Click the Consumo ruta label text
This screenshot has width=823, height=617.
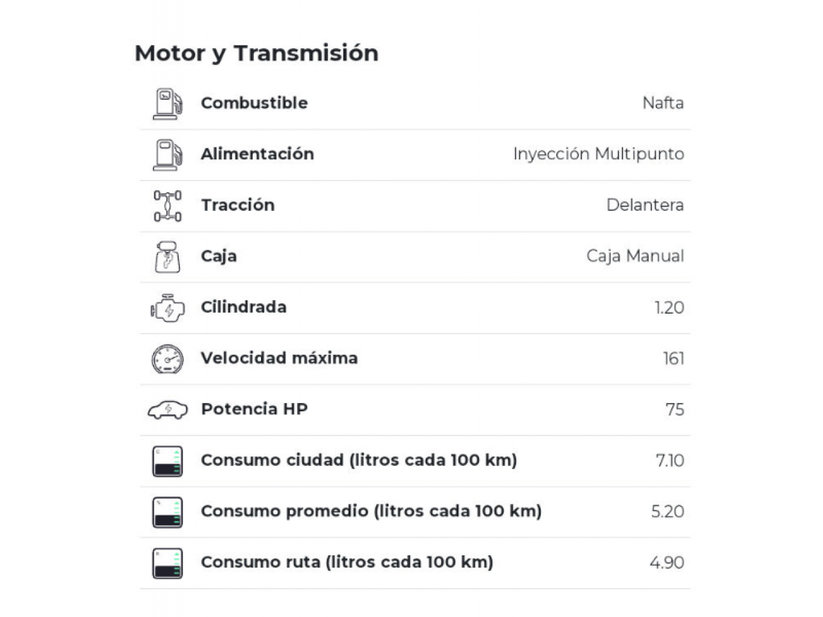click(347, 562)
